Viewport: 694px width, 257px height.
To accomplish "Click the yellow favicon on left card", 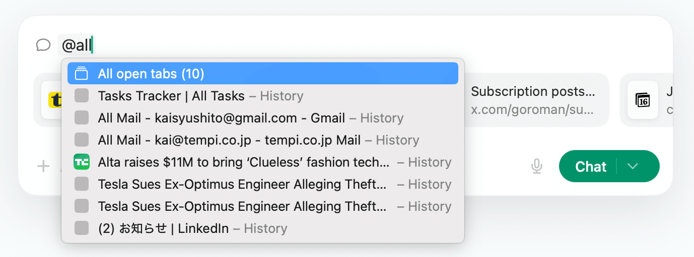I will [54, 99].
